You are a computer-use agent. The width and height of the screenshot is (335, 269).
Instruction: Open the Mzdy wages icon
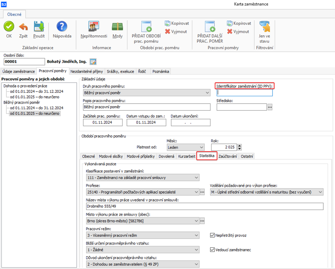pyautogui.click(x=117, y=27)
